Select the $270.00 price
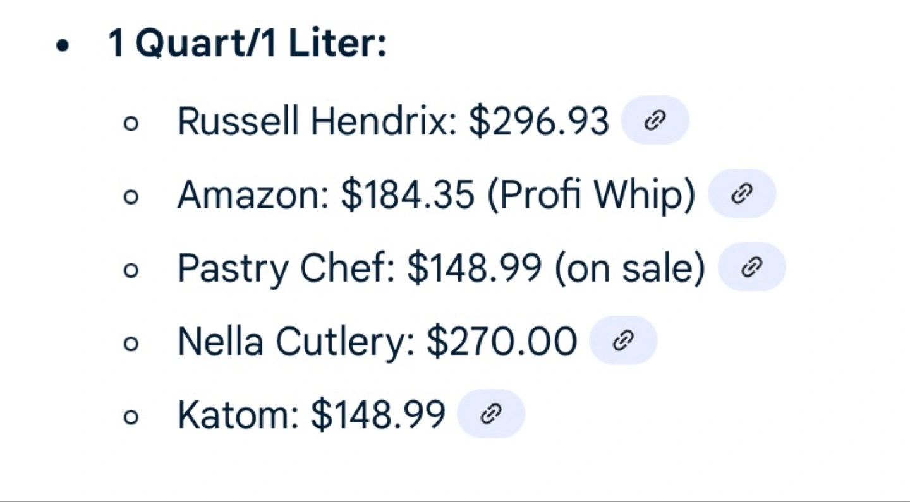This screenshot has width=910, height=502. point(502,342)
